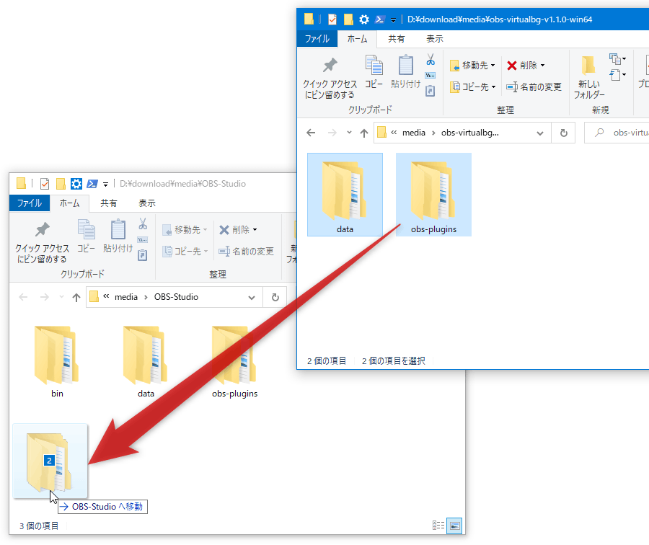The width and height of the screenshot is (649, 545).
Task: Switch to ホーム tab in OBS-Studio window
Action: point(69,203)
